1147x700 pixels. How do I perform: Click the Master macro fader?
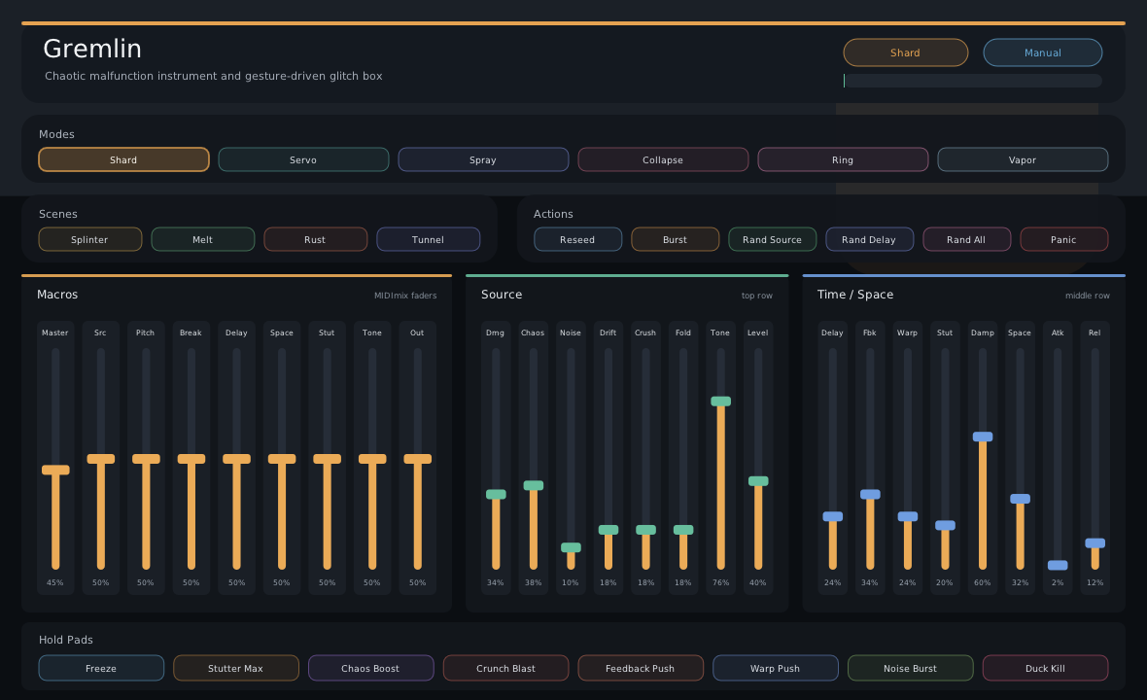(55, 471)
